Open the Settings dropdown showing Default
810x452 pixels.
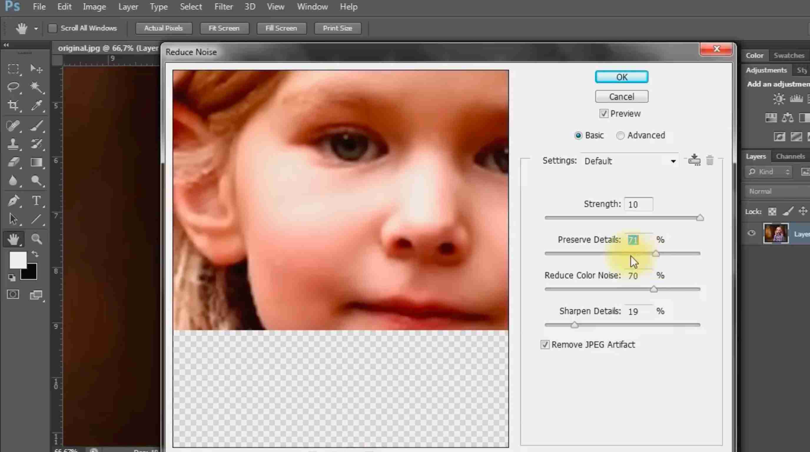point(630,161)
